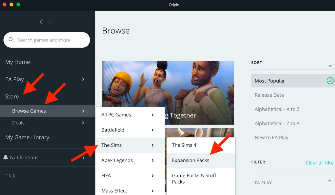Screen dimensions: 335x195
Task: Click the search magnifying glass icon
Action: click(11, 40)
